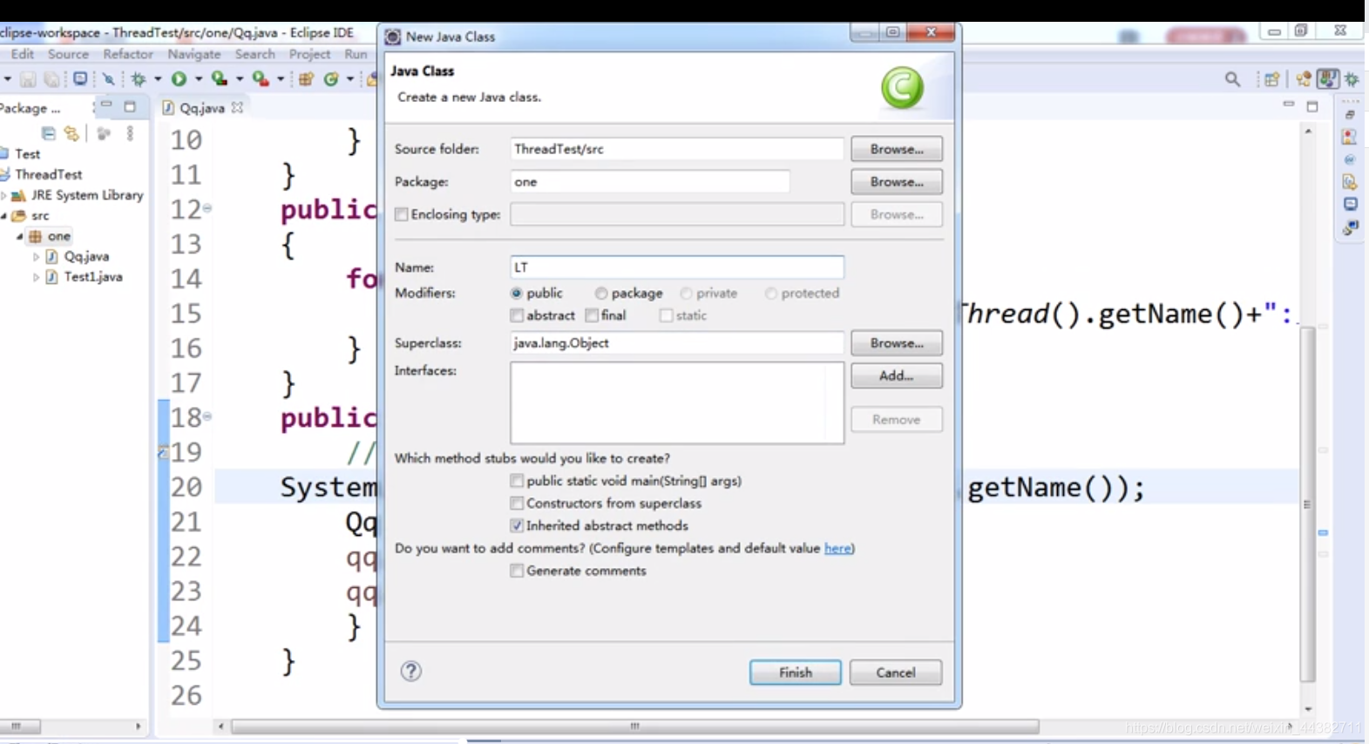
Task: Expand the Qq.java tree node
Action: pyautogui.click(x=36, y=257)
